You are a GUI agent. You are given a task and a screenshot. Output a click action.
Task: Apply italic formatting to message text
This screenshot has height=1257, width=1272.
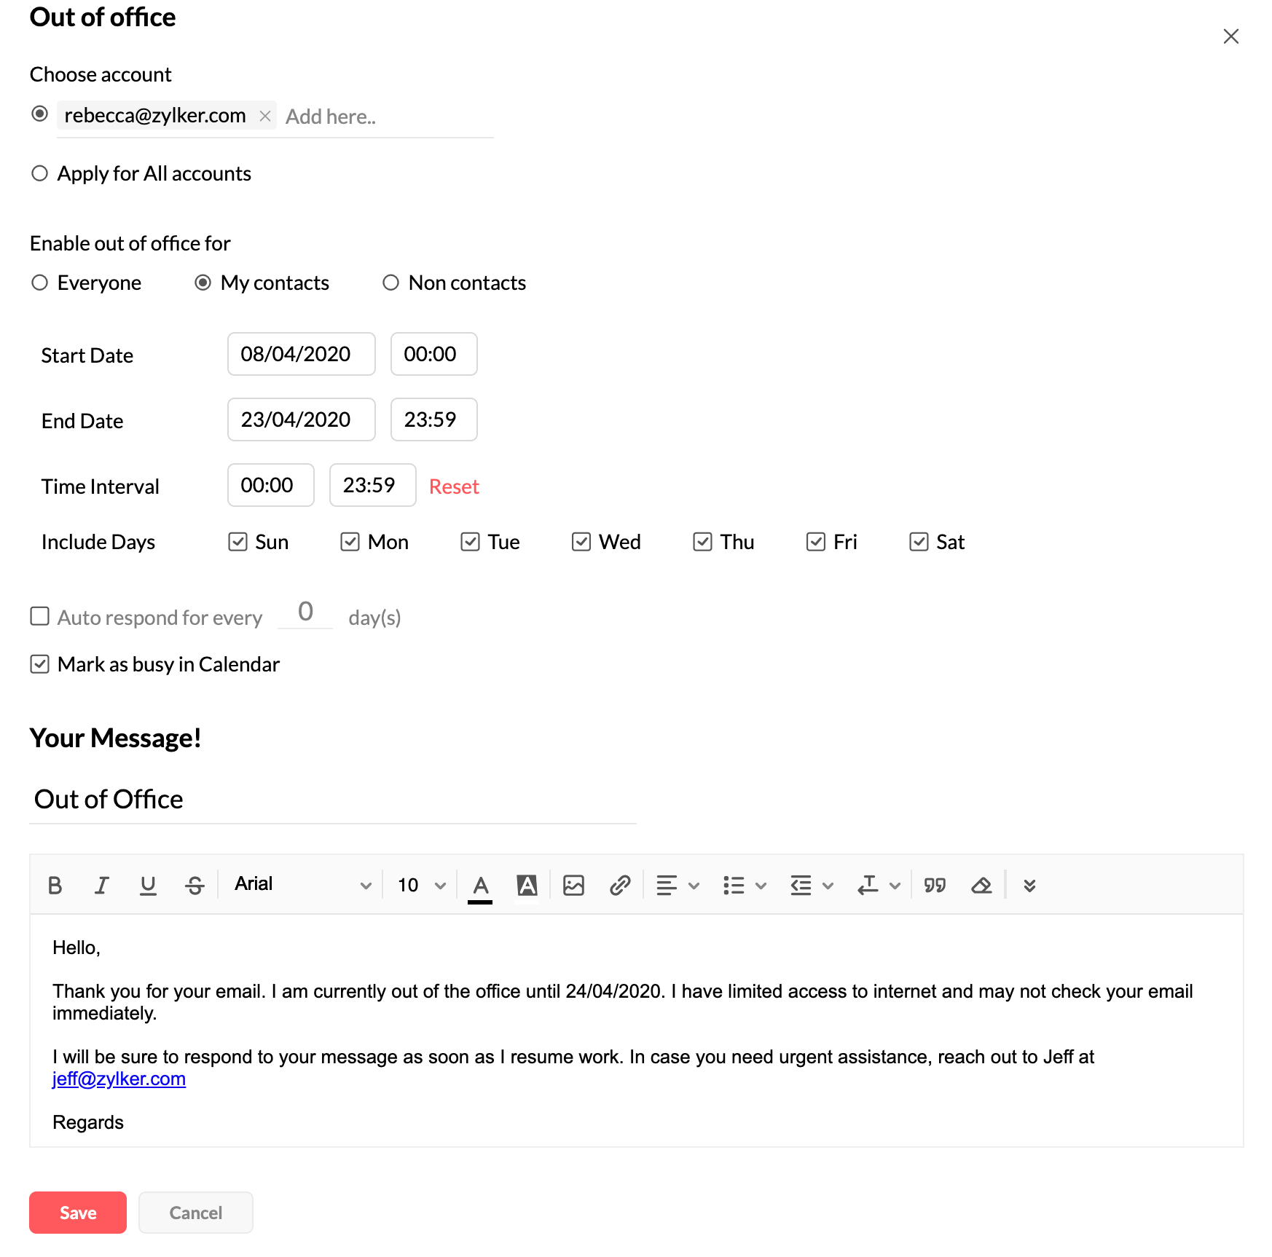point(101,886)
